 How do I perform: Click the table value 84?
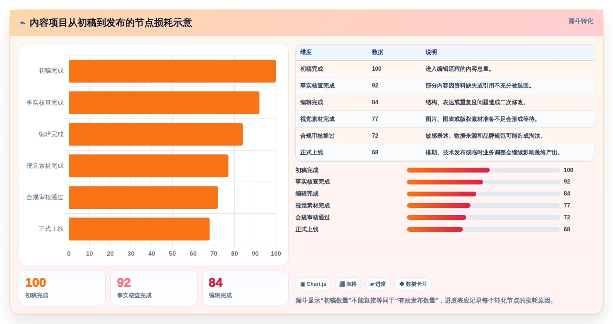(x=375, y=102)
